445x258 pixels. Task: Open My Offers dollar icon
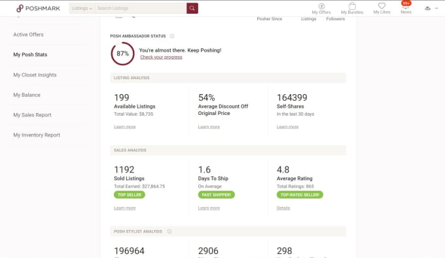(321, 7)
